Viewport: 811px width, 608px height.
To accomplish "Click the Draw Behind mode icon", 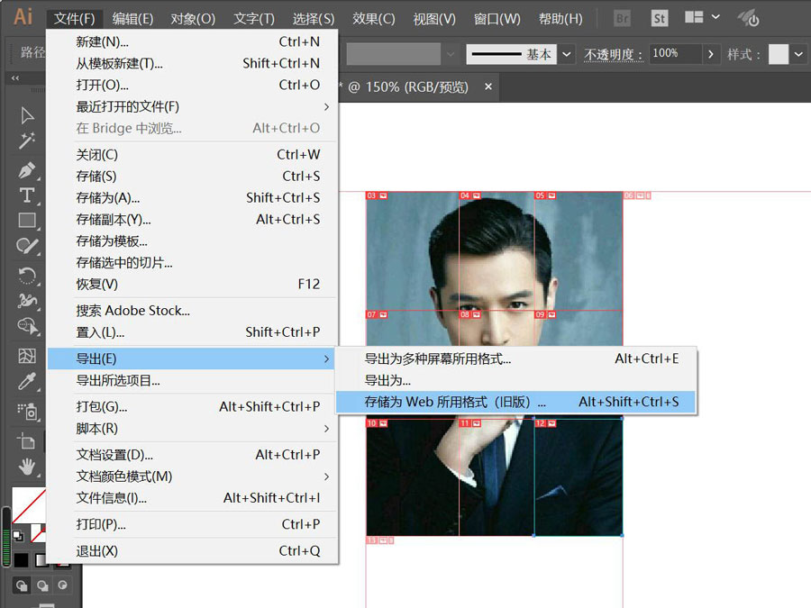I will (42, 585).
